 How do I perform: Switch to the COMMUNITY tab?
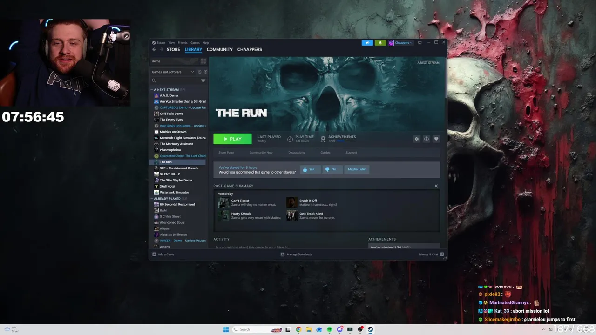pyautogui.click(x=220, y=49)
